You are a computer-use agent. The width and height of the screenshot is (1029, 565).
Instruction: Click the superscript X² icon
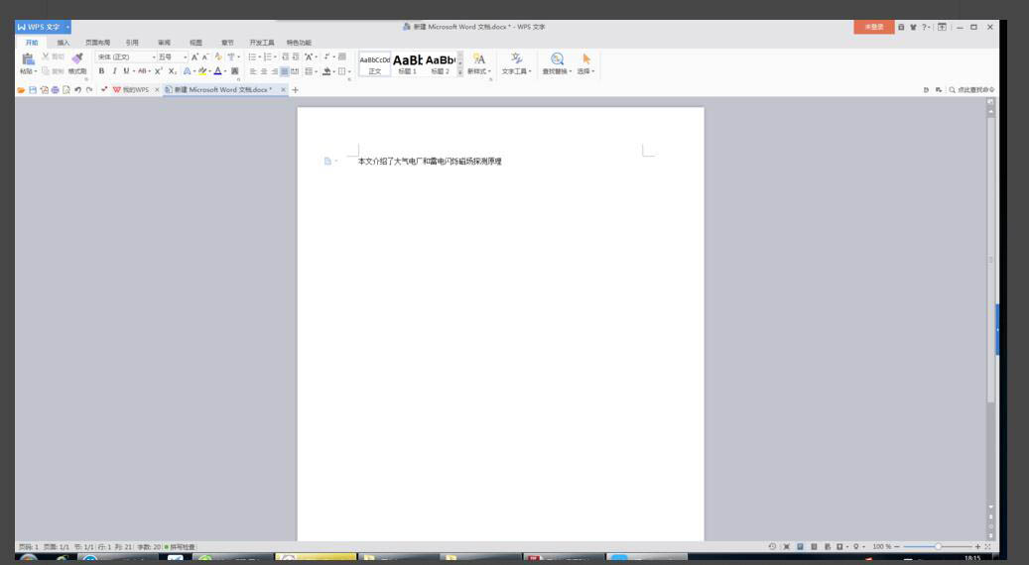pyautogui.click(x=158, y=71)
